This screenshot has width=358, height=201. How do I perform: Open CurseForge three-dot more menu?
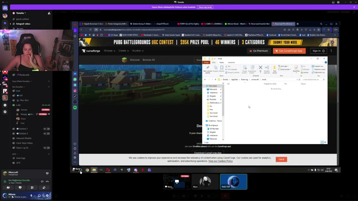(331, 51)
